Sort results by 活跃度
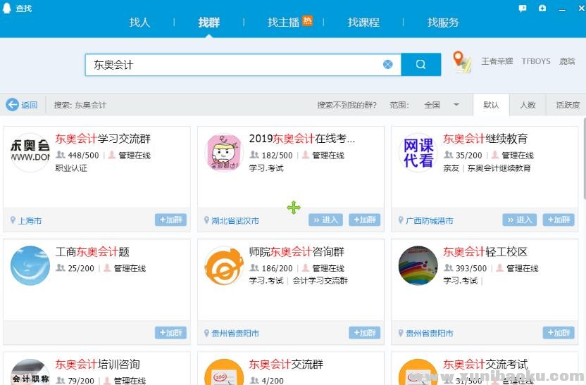 [568, 105]
